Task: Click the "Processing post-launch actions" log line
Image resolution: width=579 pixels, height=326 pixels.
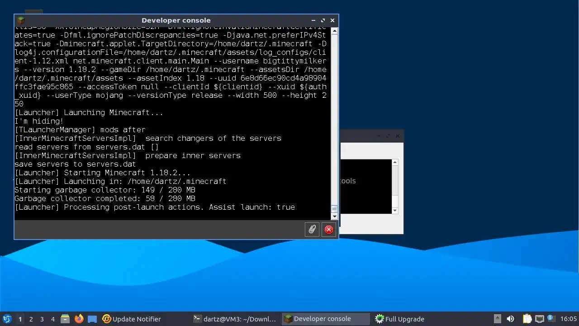Action: pyautogui.click(x=155, y=207)
